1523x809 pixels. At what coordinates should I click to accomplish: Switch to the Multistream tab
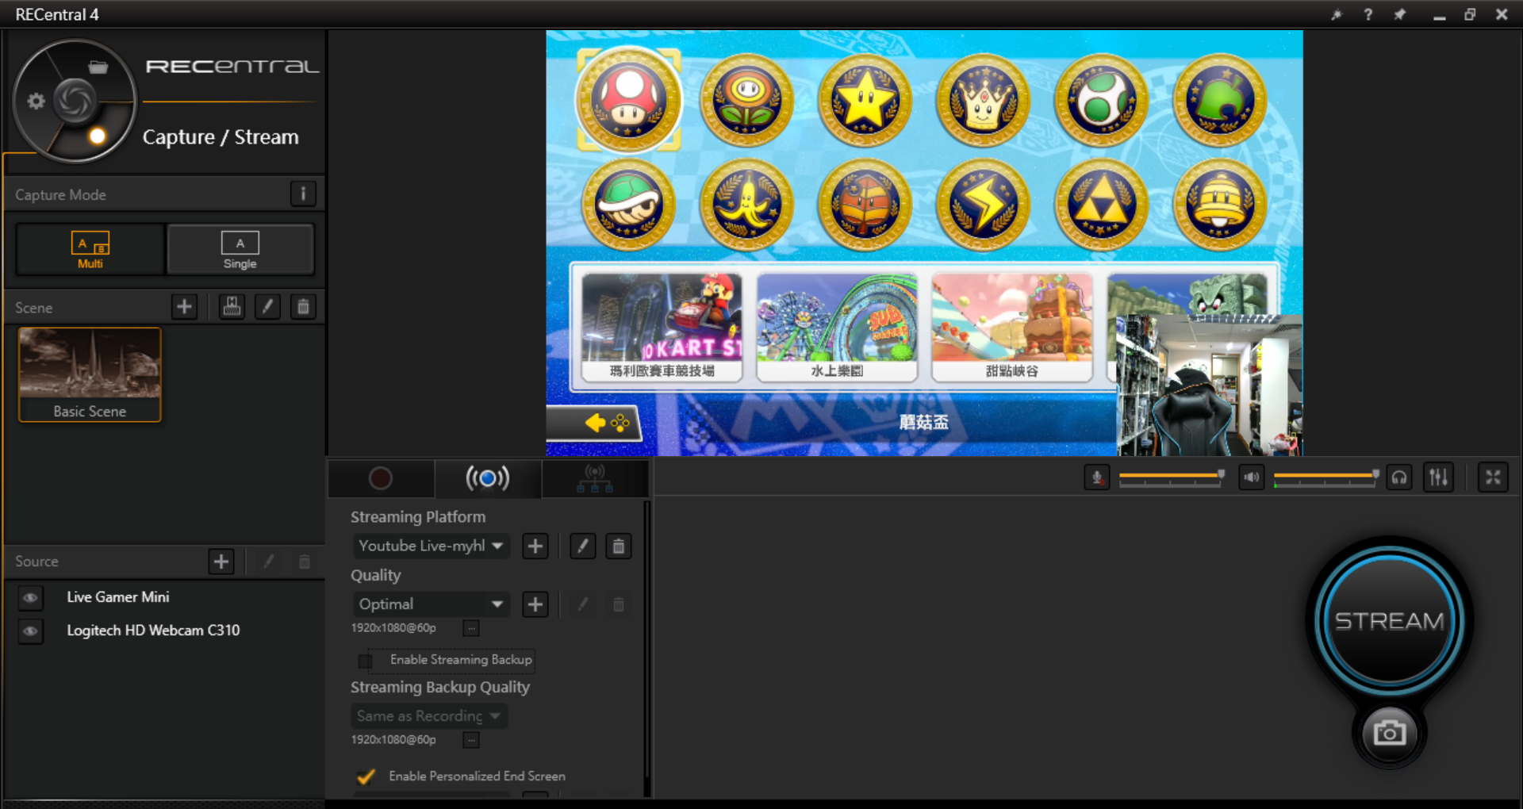click(595, 478)
